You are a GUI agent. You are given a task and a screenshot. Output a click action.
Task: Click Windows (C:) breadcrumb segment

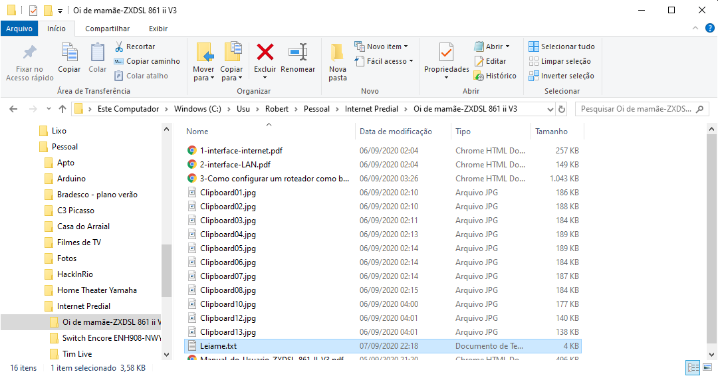(x=197, y=109)
